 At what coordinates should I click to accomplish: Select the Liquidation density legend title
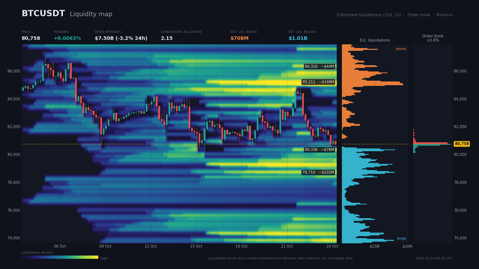click(37, 253)
